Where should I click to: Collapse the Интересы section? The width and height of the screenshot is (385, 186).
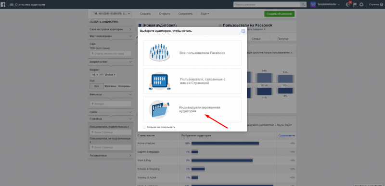111,94
